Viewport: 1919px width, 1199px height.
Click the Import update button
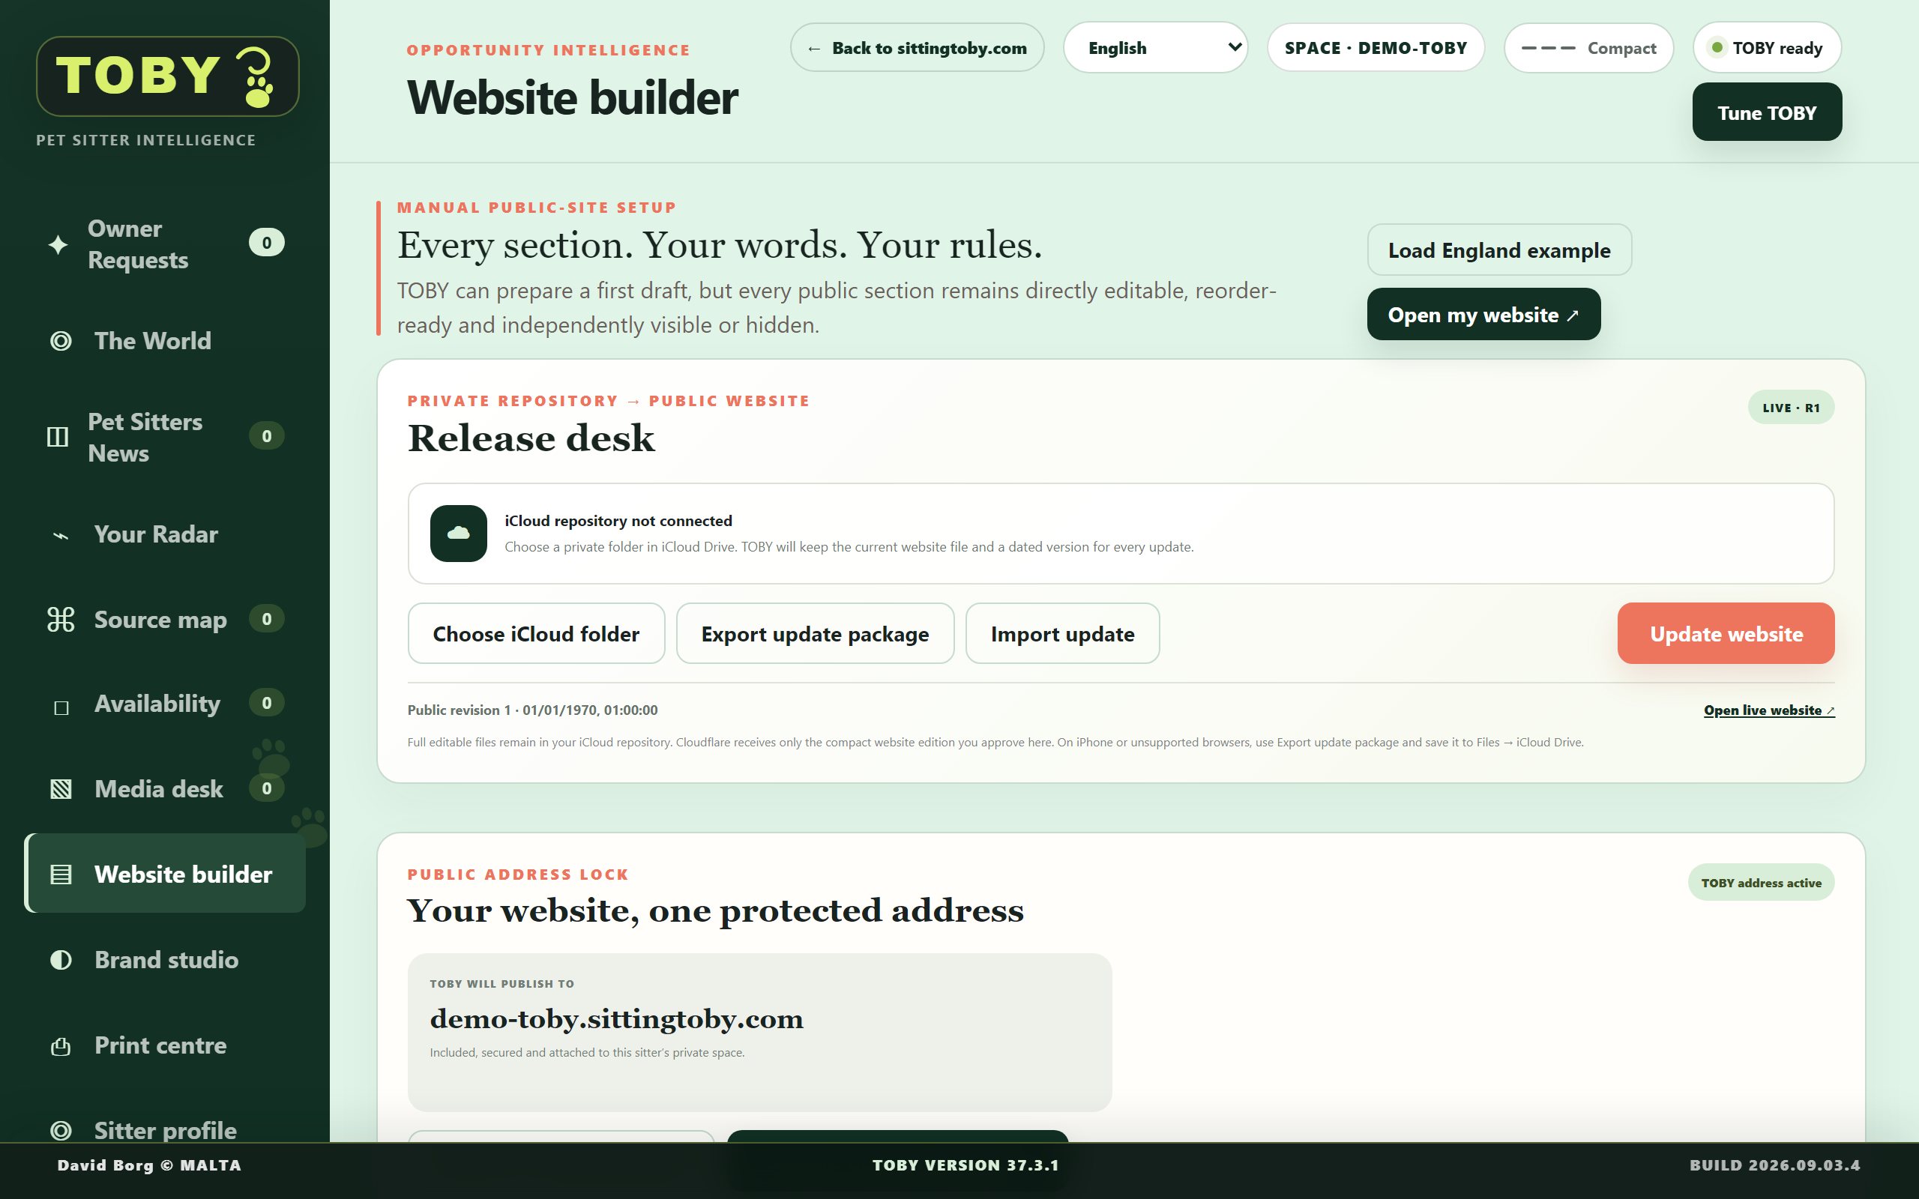[1063, 634]
